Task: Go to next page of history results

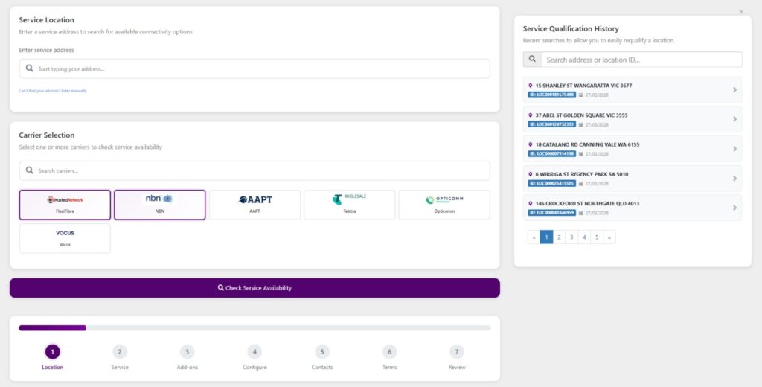Action: pyautogui.click(x=609, y=237)
